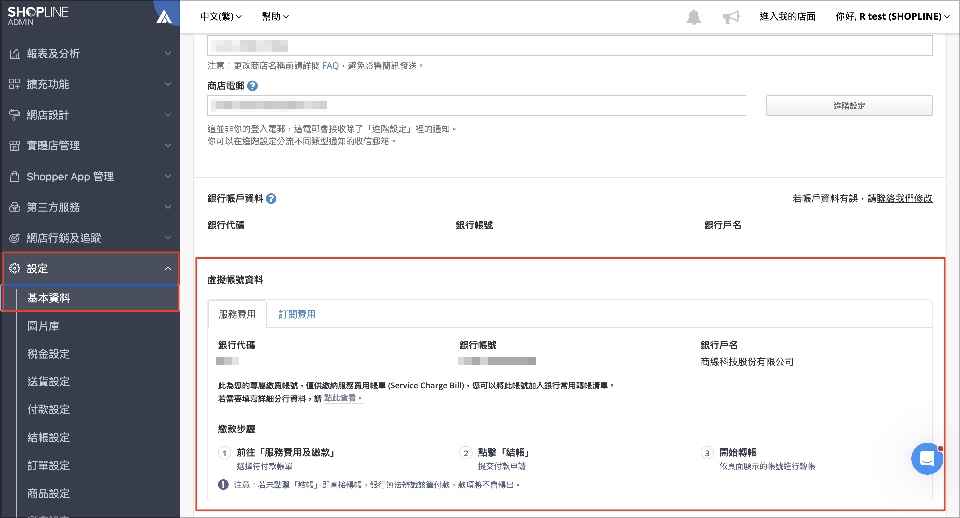Go to 前往「服務費用及繳款」 link
Image resolution: width=960 pixels, height=518 pixels.
click(288, 452)
